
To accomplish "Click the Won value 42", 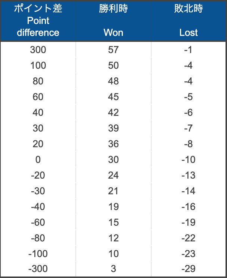I will tap(113, 113).
